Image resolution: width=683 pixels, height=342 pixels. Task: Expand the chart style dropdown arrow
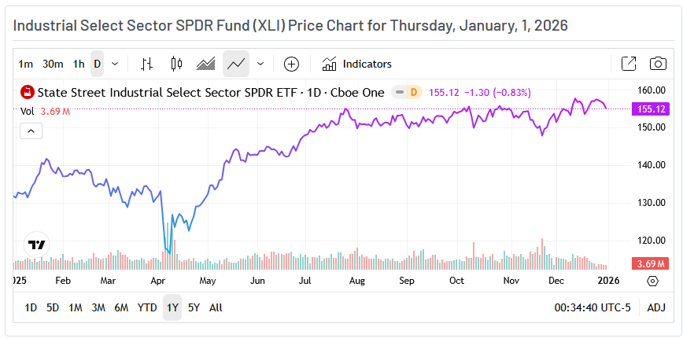260,64
